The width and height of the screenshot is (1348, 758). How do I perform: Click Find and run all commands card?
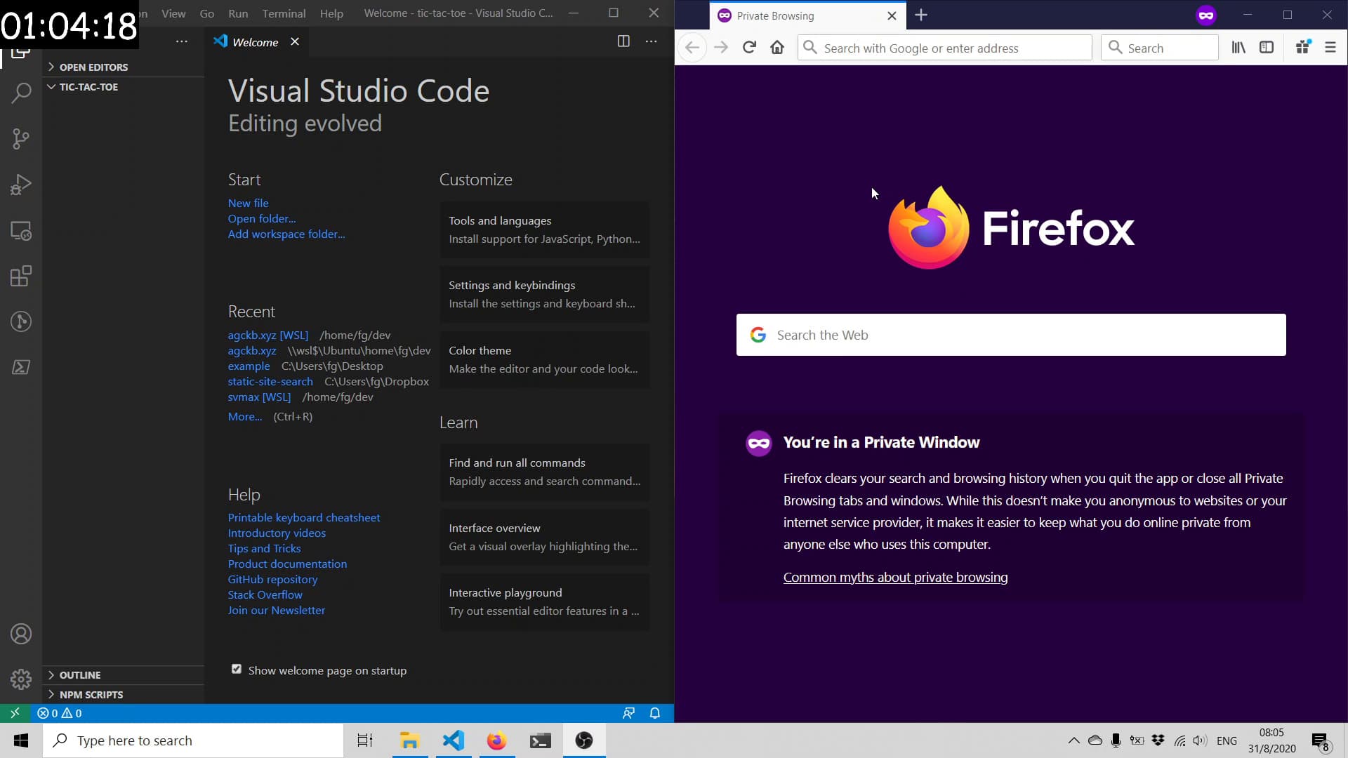pos(545,472)
